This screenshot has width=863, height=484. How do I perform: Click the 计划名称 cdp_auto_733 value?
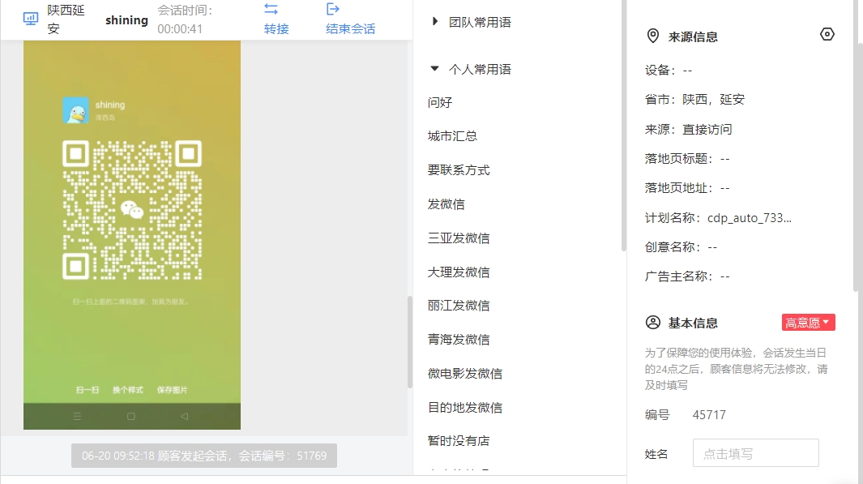pos(750,218)
